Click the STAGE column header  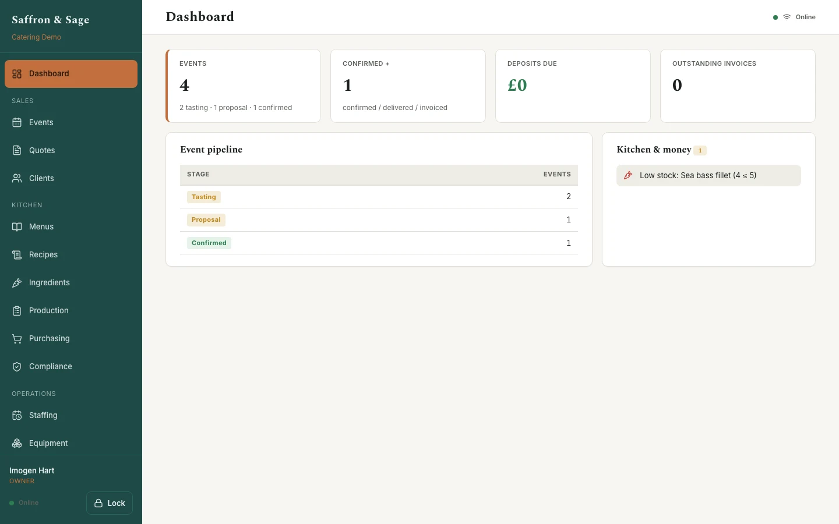pyautogui.click(x=198, y=174)
